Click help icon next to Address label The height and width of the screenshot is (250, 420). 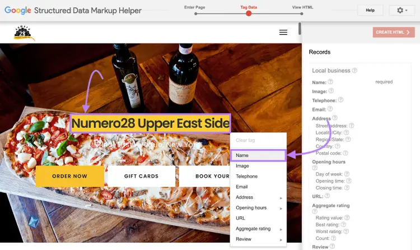[335, 118]
